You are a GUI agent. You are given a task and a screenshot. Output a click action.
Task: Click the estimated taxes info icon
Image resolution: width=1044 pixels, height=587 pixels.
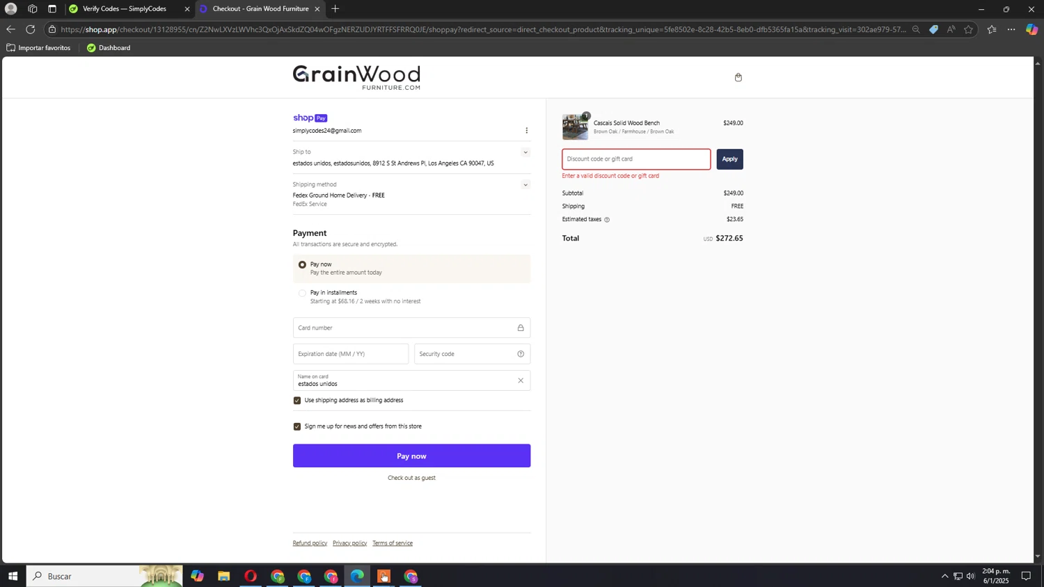pyautogui.click(x=607, y=220)
